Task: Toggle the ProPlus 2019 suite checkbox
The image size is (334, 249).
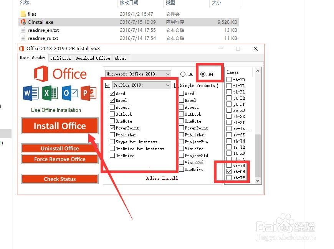Action: point(107,85)
